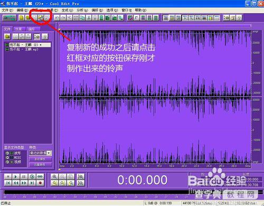Image resolution: width=264 pixels, height=206 pixels.
Task: Click the horizontal display range bar above waveform
Action: [x=156, y=26]
